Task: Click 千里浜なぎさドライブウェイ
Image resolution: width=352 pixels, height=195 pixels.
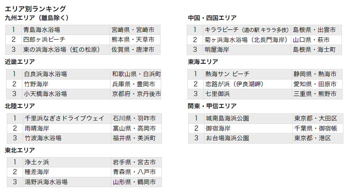Action: [x=64, y=118]
